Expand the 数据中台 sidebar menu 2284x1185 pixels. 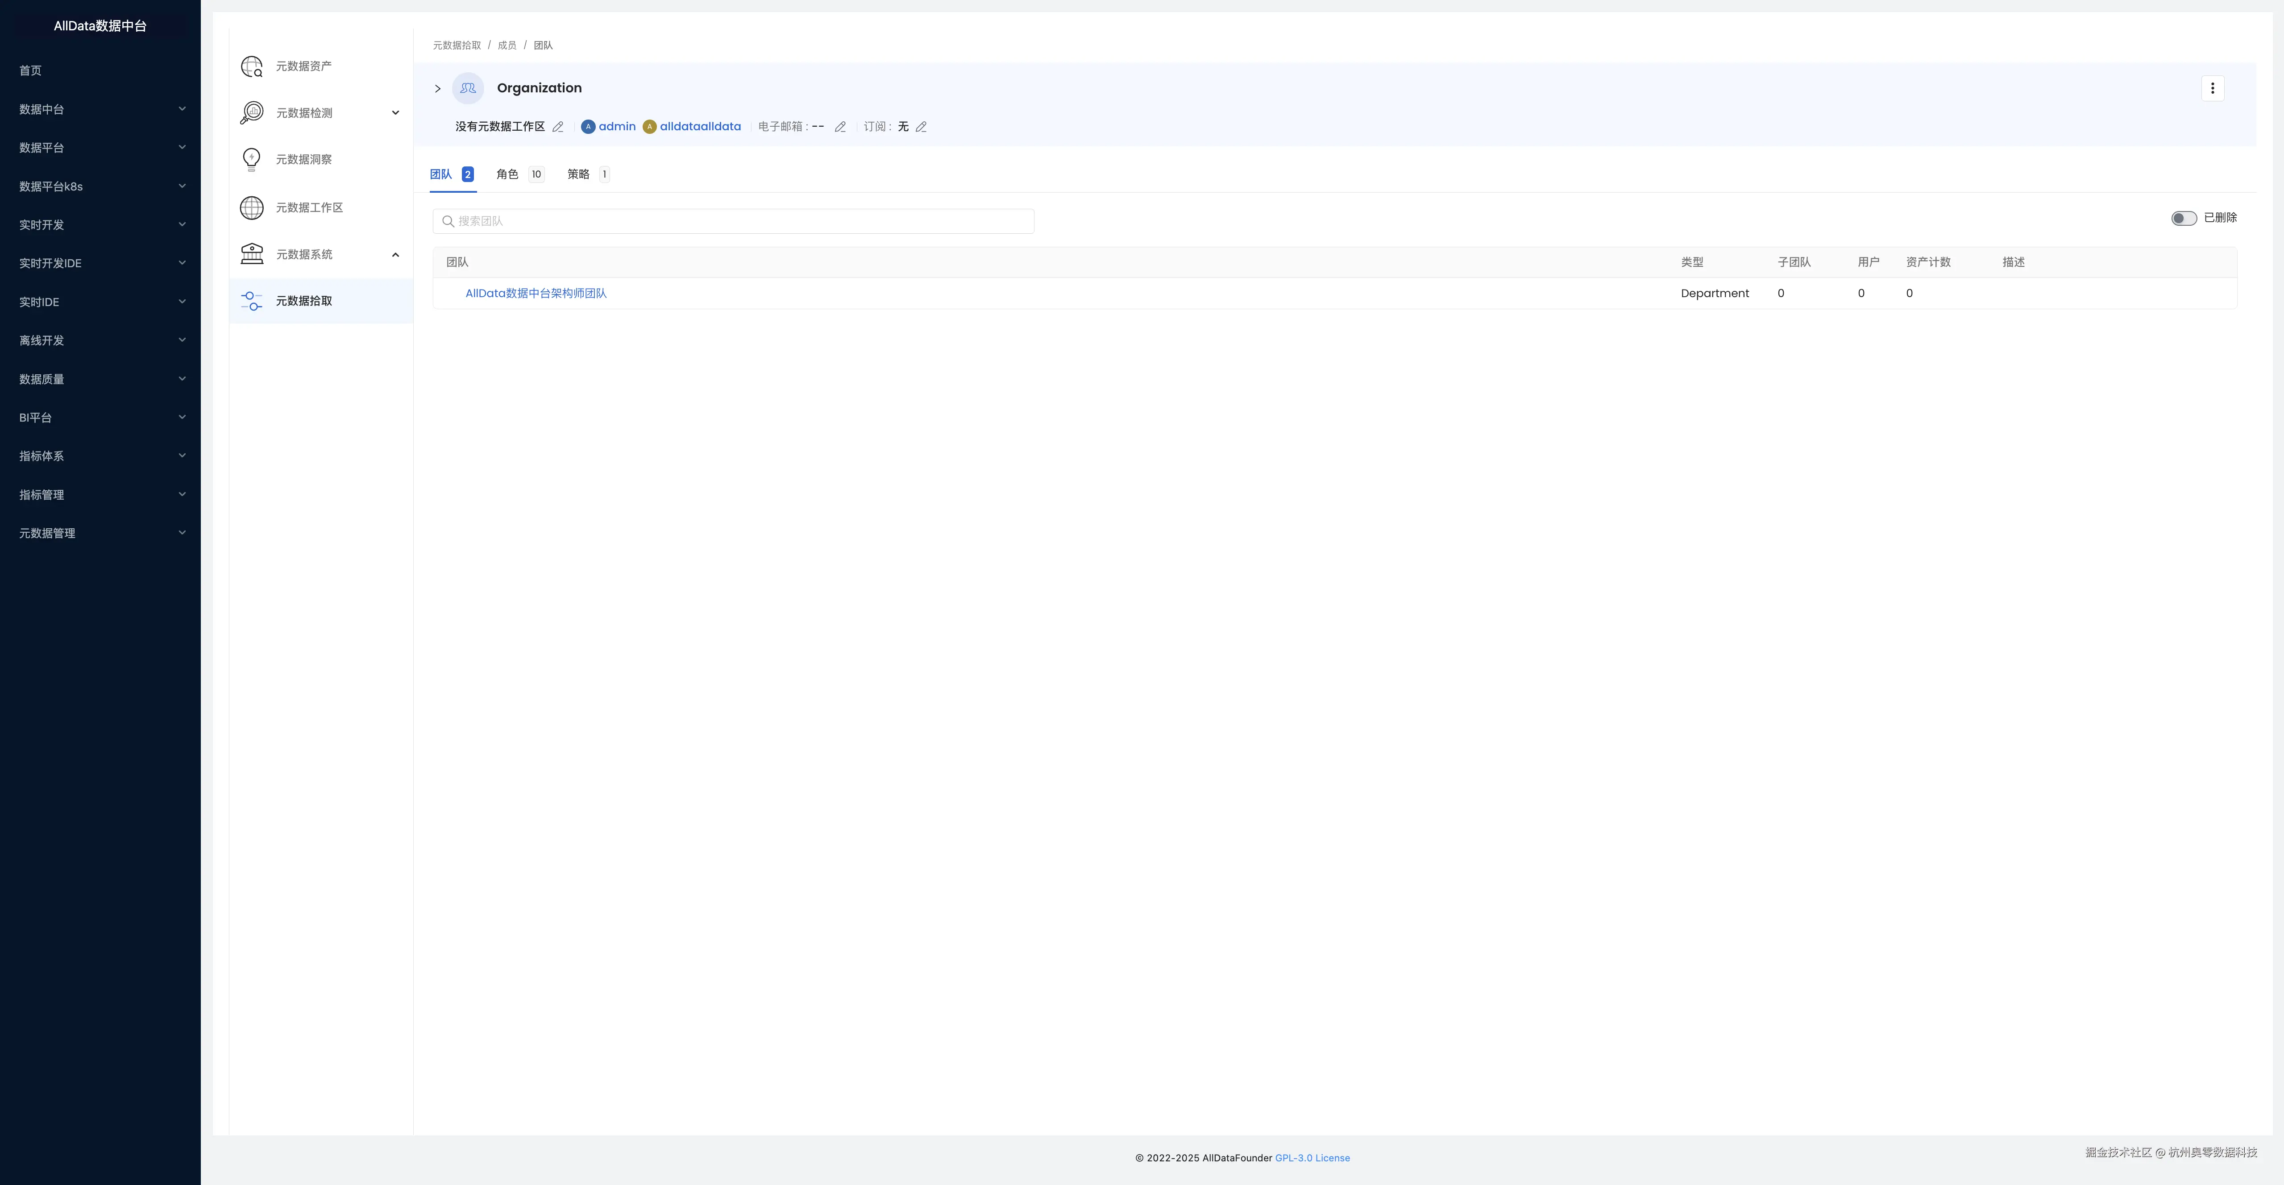click(x=100, y=109)
